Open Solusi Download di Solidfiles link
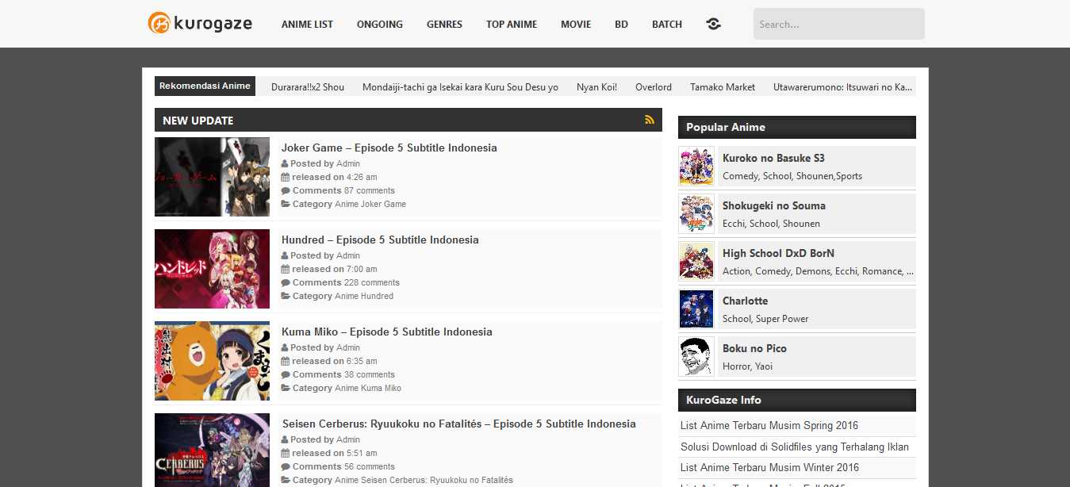1070x487 pixels. click(795, 447)
